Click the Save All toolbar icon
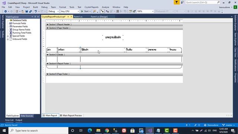This screenshot has height=134, width=238. pos(30,12)
